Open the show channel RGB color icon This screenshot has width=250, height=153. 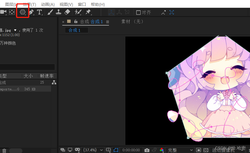[x=162, y=150]
